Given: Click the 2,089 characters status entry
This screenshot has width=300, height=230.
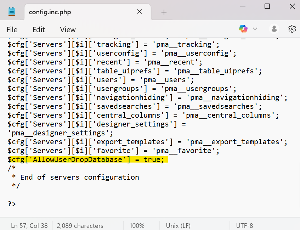Looking at the screenshot, I should (80, 226).
